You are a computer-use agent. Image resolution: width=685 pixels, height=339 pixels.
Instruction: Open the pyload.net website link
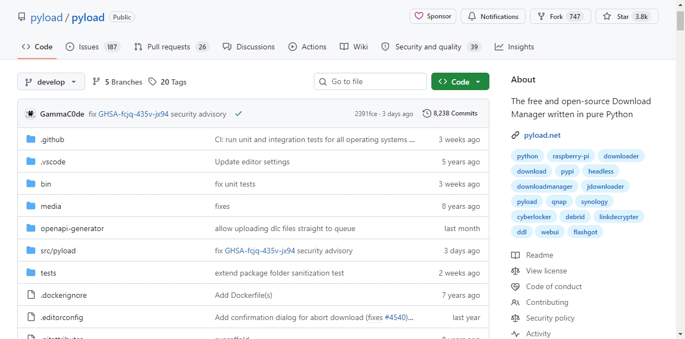[x=542, y=135]
